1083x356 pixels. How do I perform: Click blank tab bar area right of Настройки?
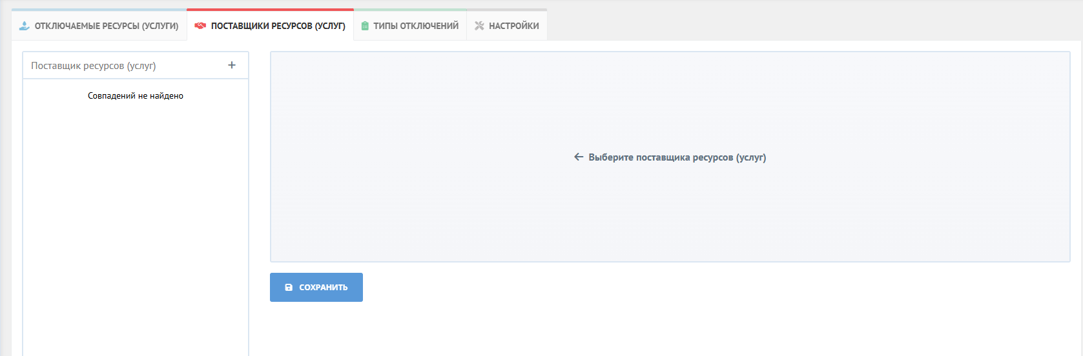[807, 26]
